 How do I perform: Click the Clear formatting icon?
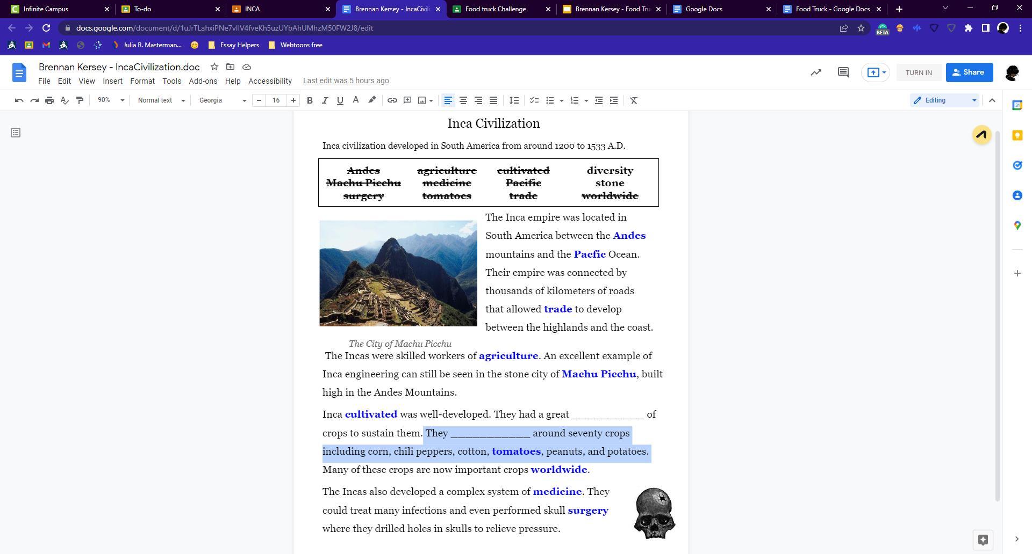[x=634, y=100]
